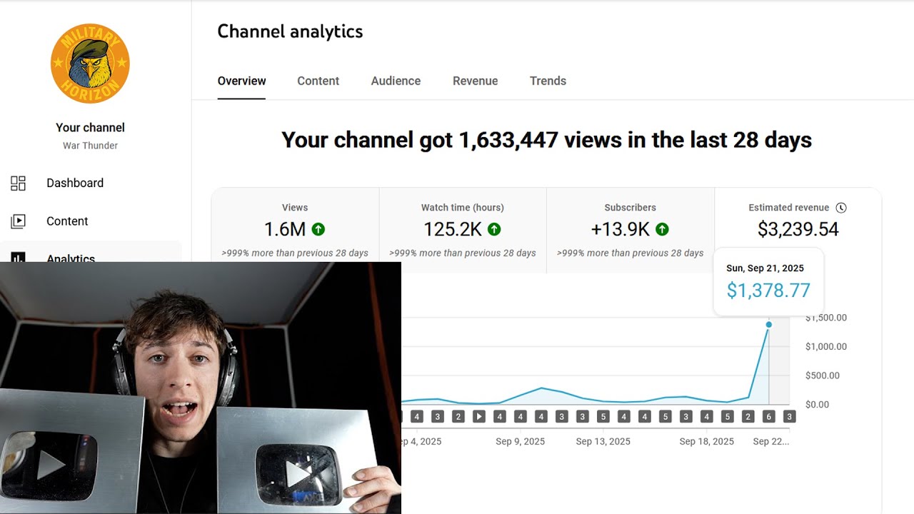The width and height of the screenshot is (914, 514).
Task: Open the Revenue tab
Action: coord(475,81)
